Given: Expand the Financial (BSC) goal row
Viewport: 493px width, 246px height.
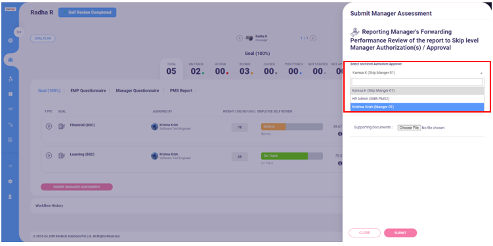Looking at the screenshot, I should (x=49, y=126).
